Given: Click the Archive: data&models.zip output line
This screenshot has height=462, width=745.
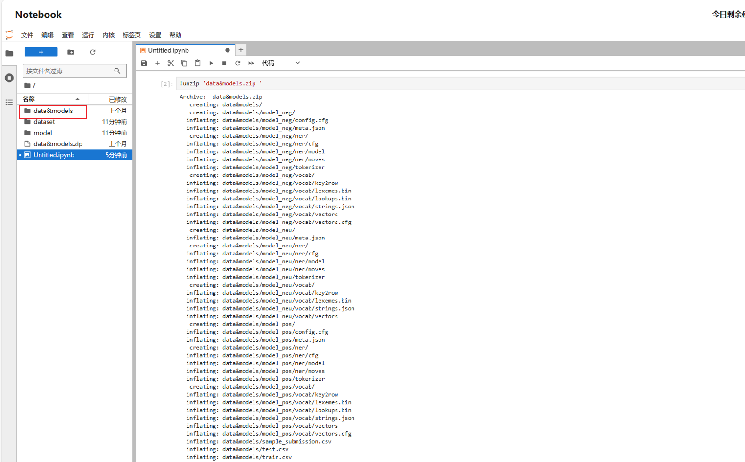Looking at the screenshot, I should pyautogui.click(x=221, y=97).
